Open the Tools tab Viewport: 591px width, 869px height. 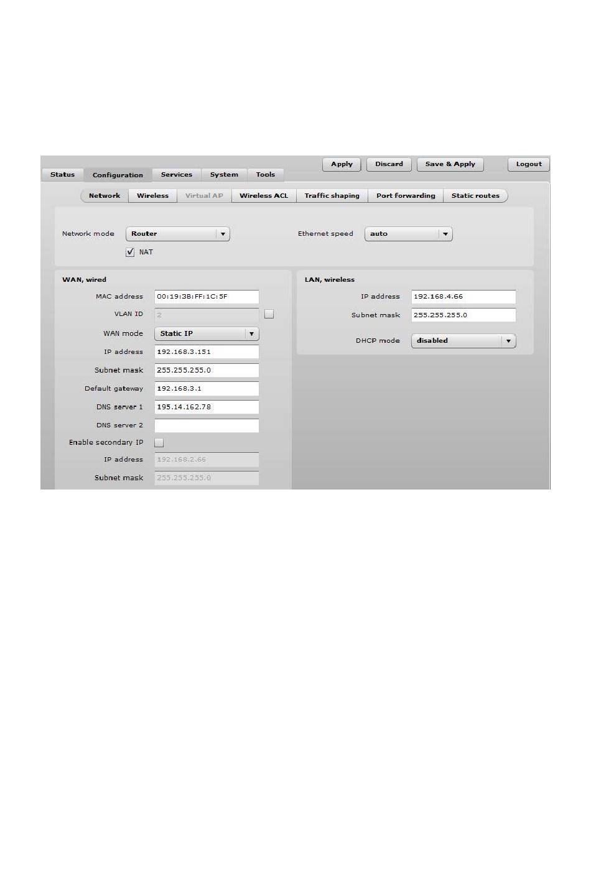266,175
